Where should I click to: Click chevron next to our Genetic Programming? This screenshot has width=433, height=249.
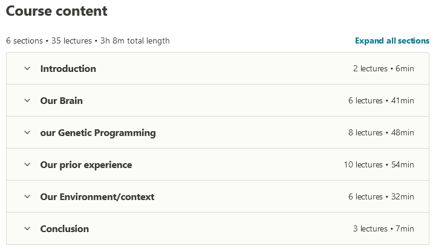(27, 133)
